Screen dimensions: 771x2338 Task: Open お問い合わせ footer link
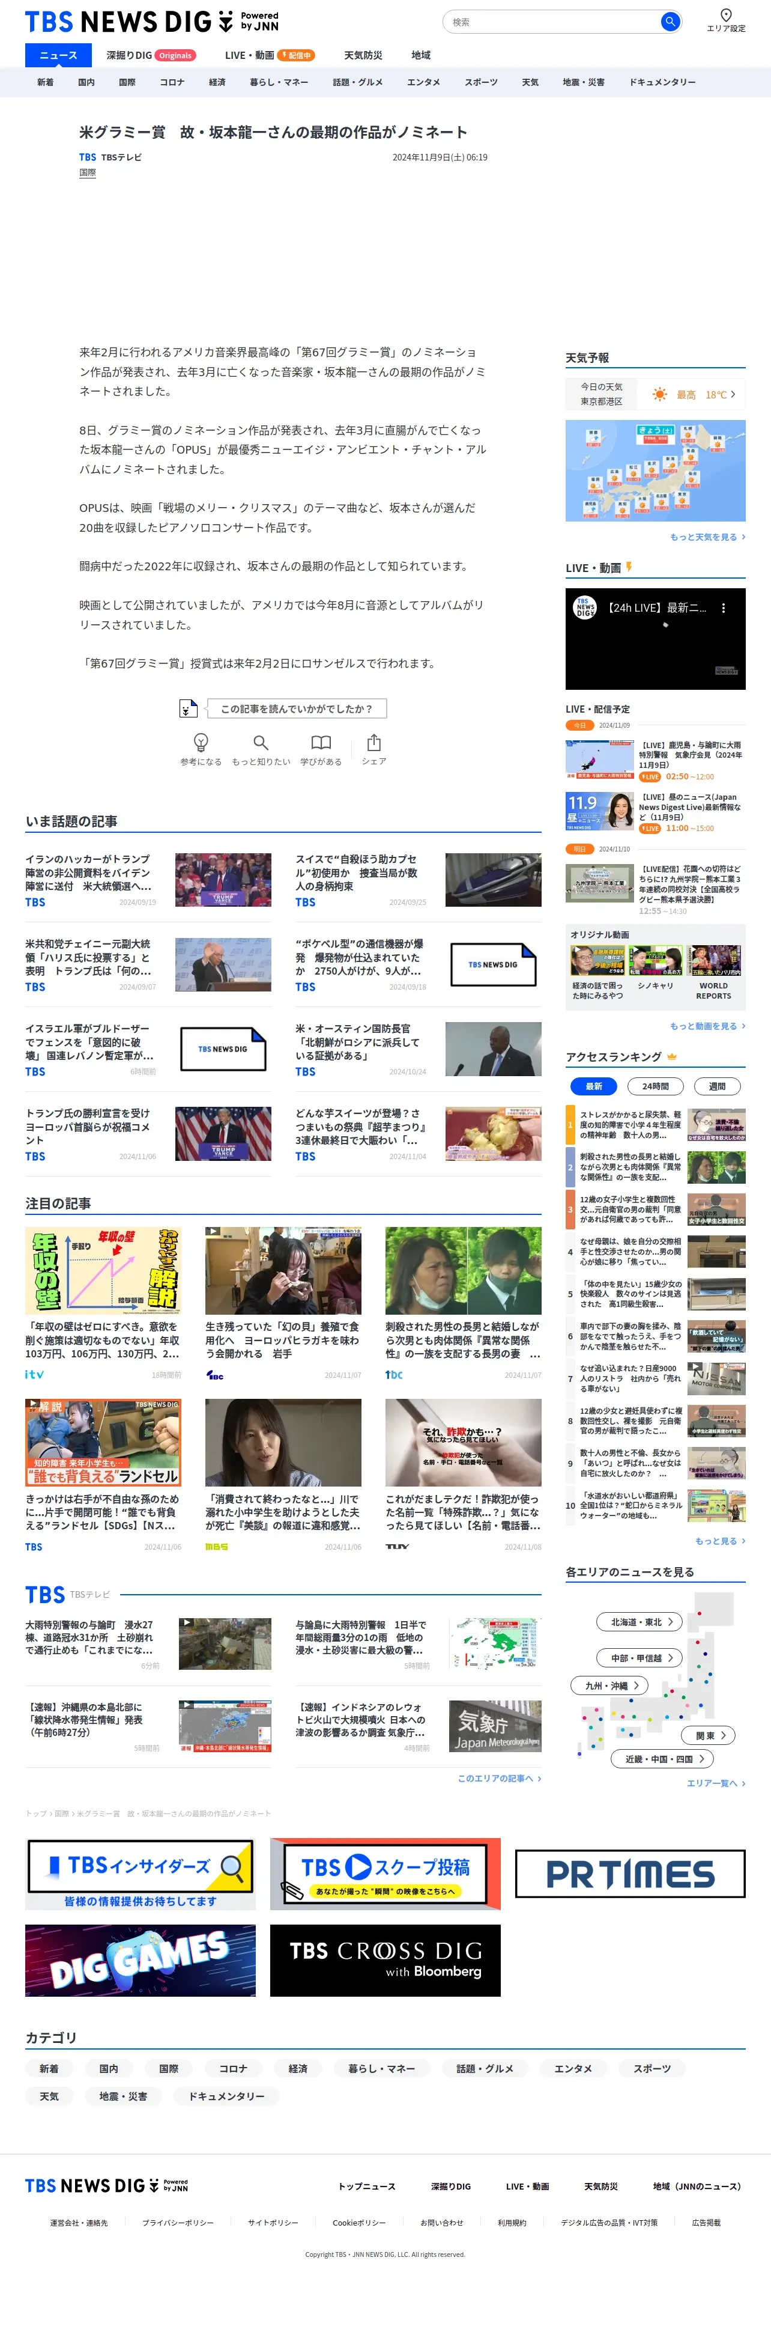[x=442, y=2223]
